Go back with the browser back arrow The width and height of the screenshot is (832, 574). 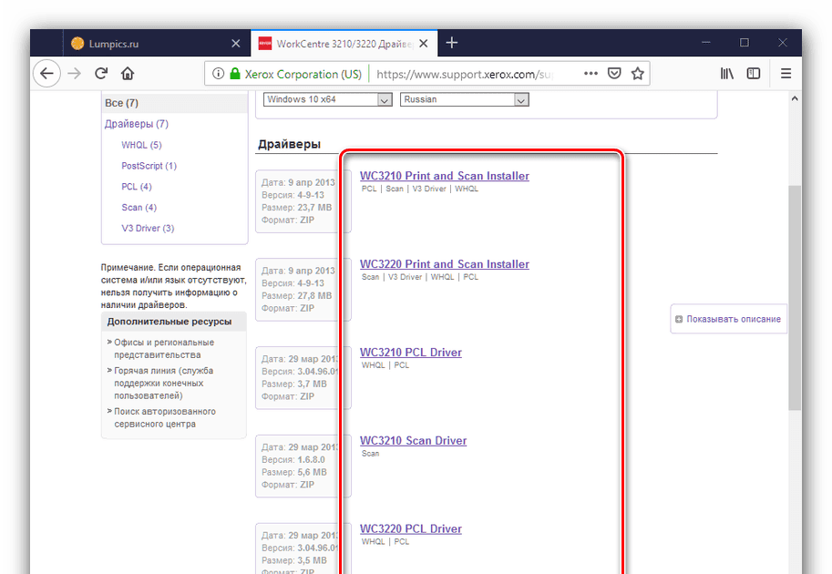coord(46,73)
